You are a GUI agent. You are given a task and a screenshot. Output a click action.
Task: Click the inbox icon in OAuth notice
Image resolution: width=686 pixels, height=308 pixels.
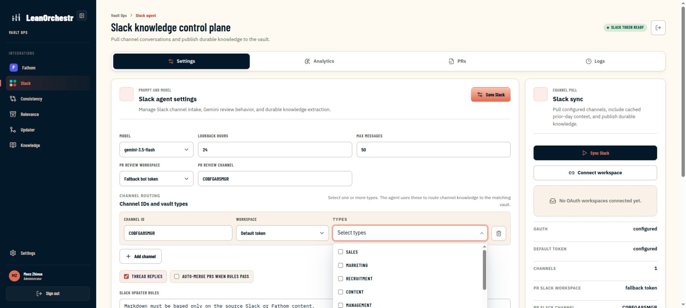[x=553, y=201]
